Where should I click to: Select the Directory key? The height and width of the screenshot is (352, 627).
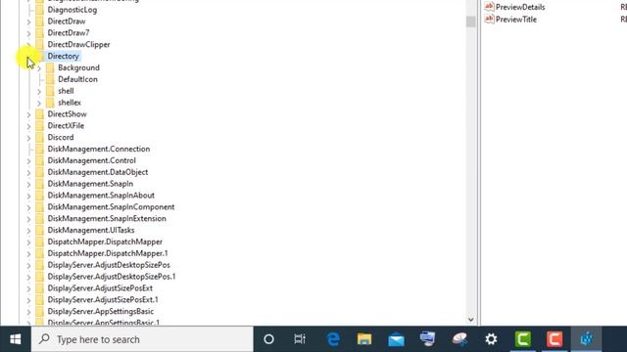point(63,56)
